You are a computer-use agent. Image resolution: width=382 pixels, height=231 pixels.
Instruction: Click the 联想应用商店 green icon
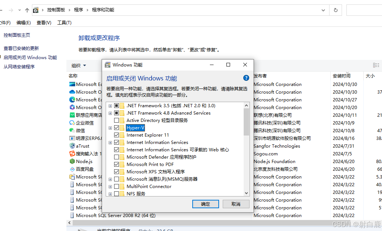tap(72, 115)
